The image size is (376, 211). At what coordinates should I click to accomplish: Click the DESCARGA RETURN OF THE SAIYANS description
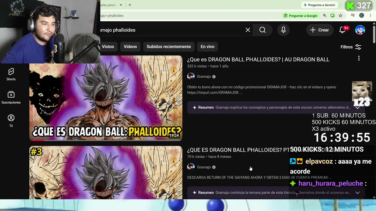[260, 178]
